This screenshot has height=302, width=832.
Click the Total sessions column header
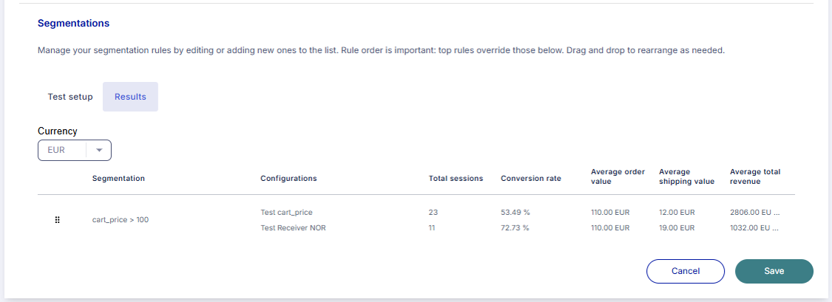click(x=456, y=178)
